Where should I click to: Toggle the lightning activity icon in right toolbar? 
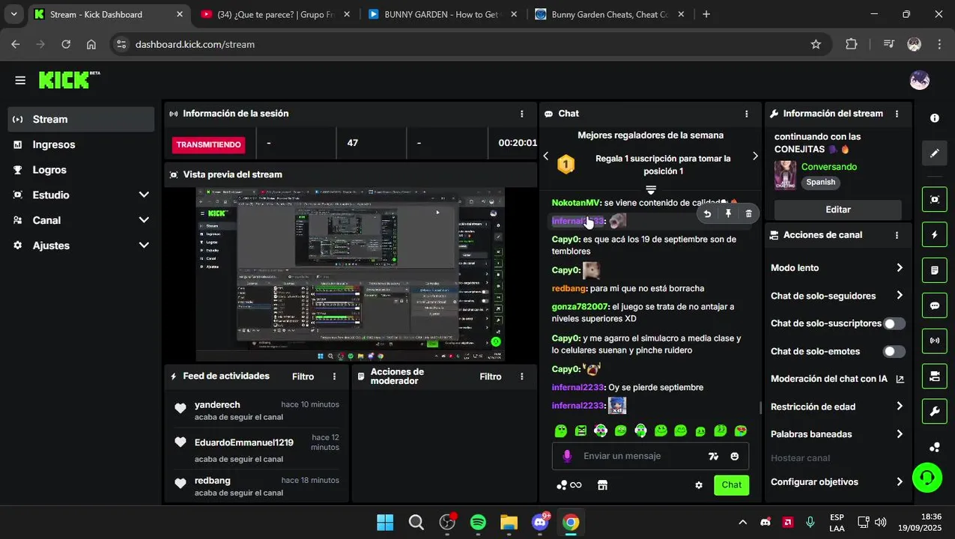click(x=935, y=234)
